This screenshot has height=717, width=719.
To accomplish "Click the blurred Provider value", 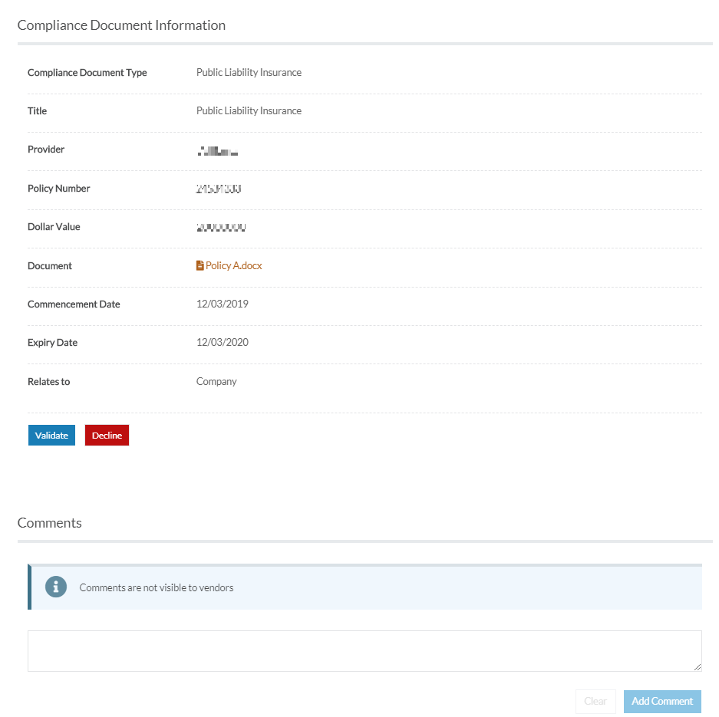I will point(218,151).
